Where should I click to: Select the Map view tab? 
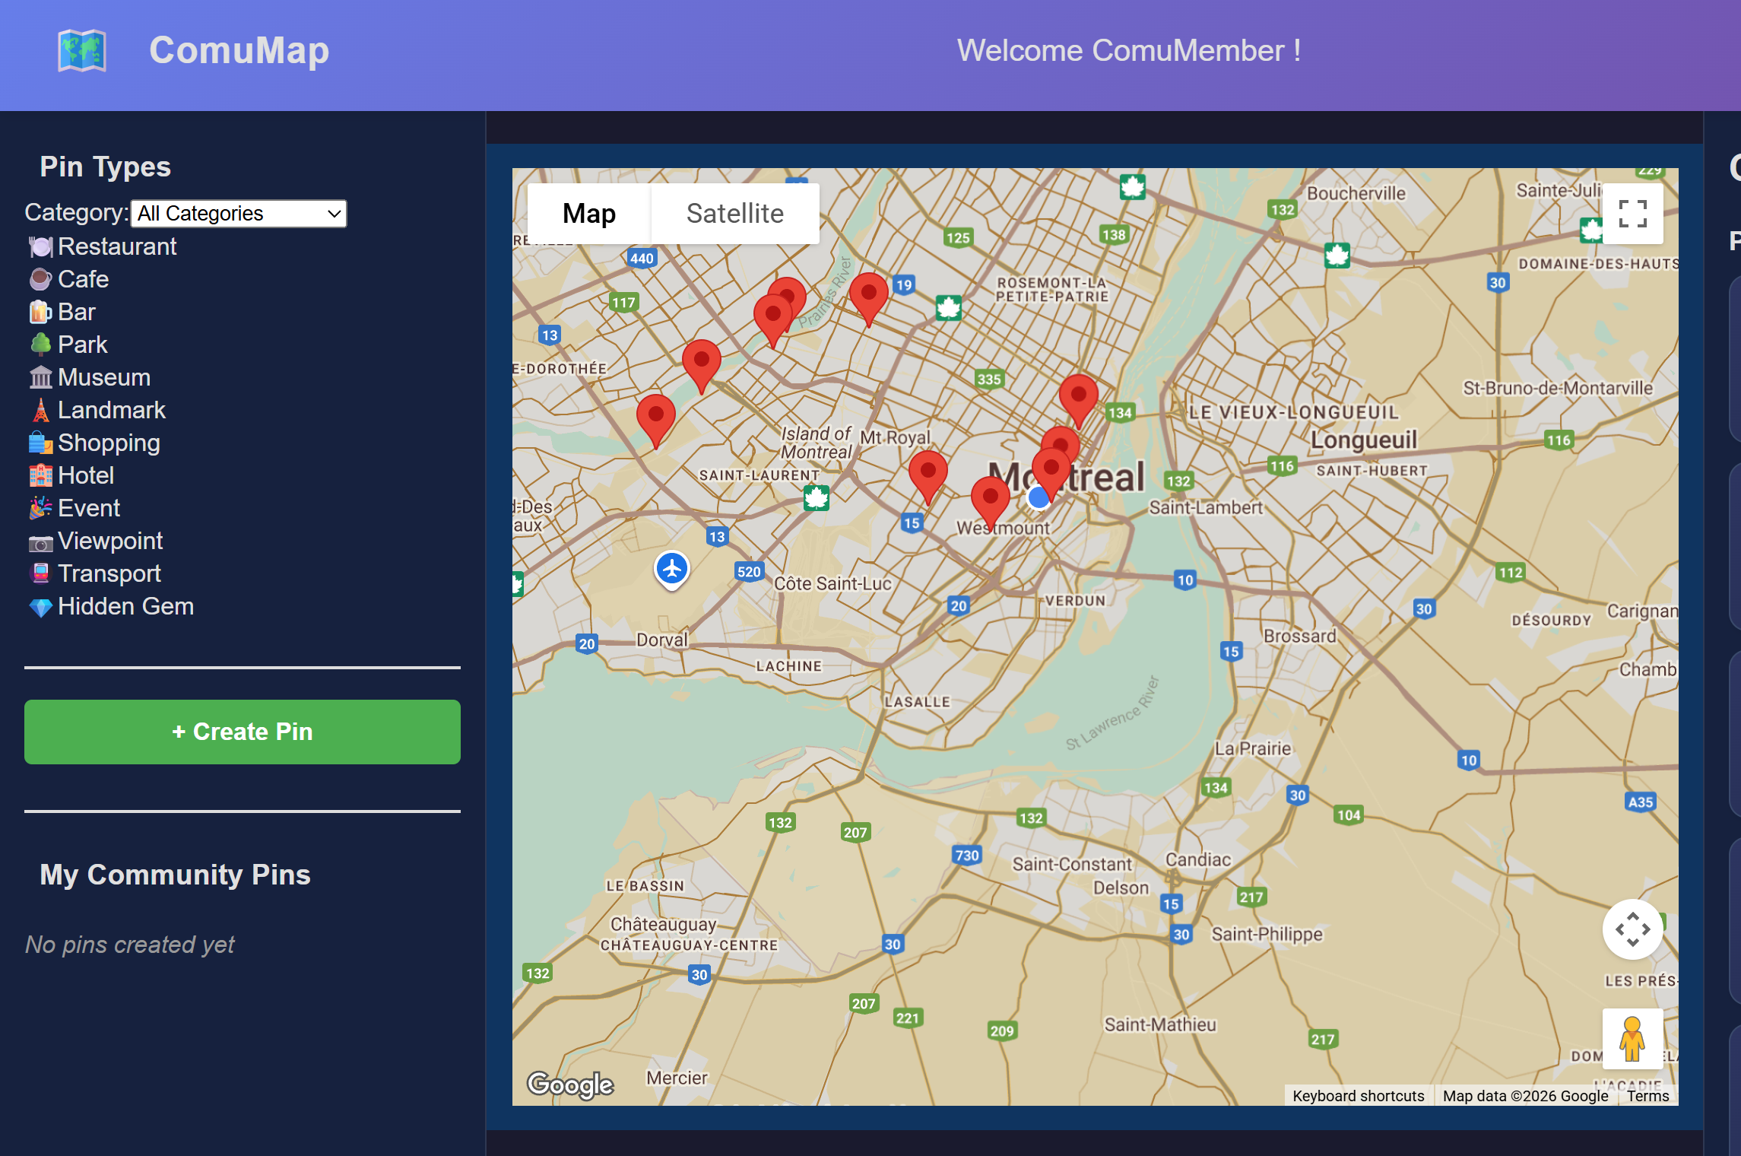point(589,214)
